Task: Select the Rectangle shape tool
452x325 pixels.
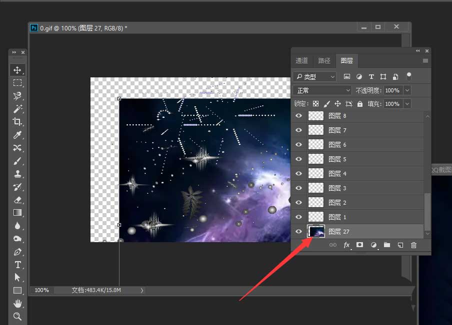Action: pos(17,291)
